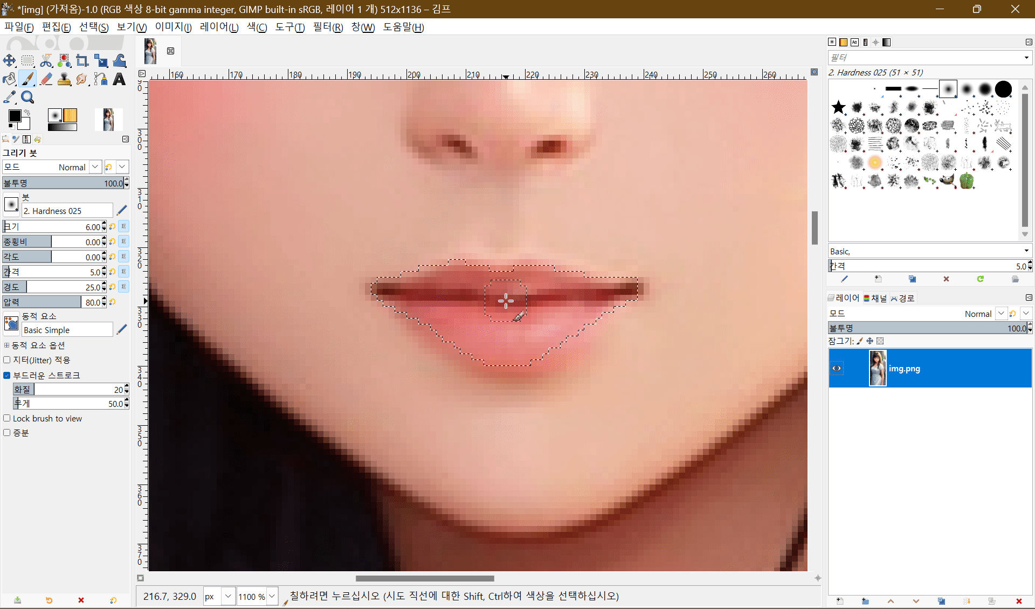Select the Crop tool

[82, 60]
